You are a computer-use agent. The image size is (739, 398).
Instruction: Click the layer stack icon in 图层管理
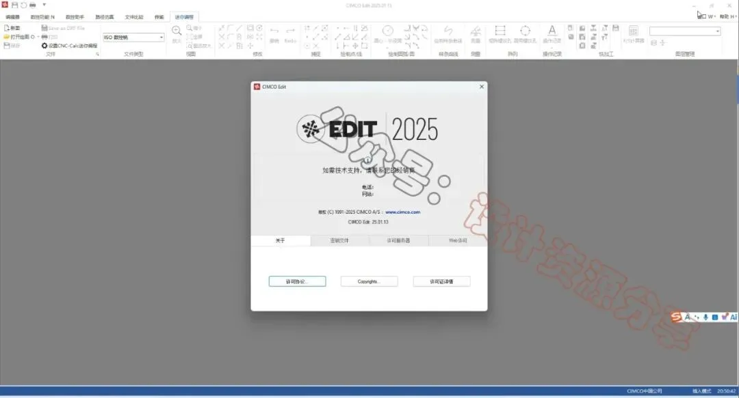[x=653, y=43]
